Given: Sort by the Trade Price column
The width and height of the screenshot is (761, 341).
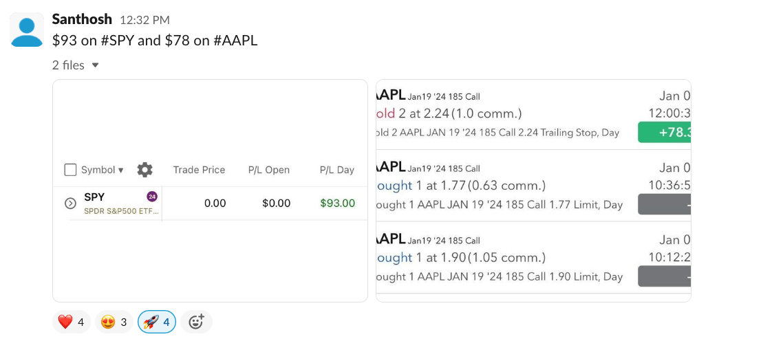Looking at the screenshot, I should [x=199, y=170].
